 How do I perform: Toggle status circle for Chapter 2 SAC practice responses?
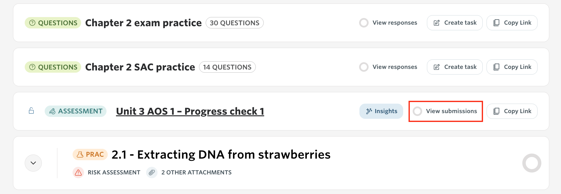pyautogui.click(x=364, y=67)
